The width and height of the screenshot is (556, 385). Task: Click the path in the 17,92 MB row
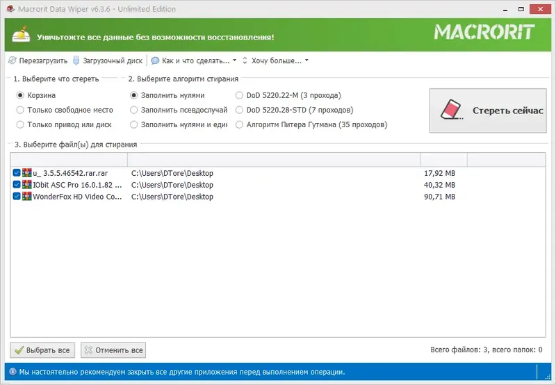pos(172,173)
